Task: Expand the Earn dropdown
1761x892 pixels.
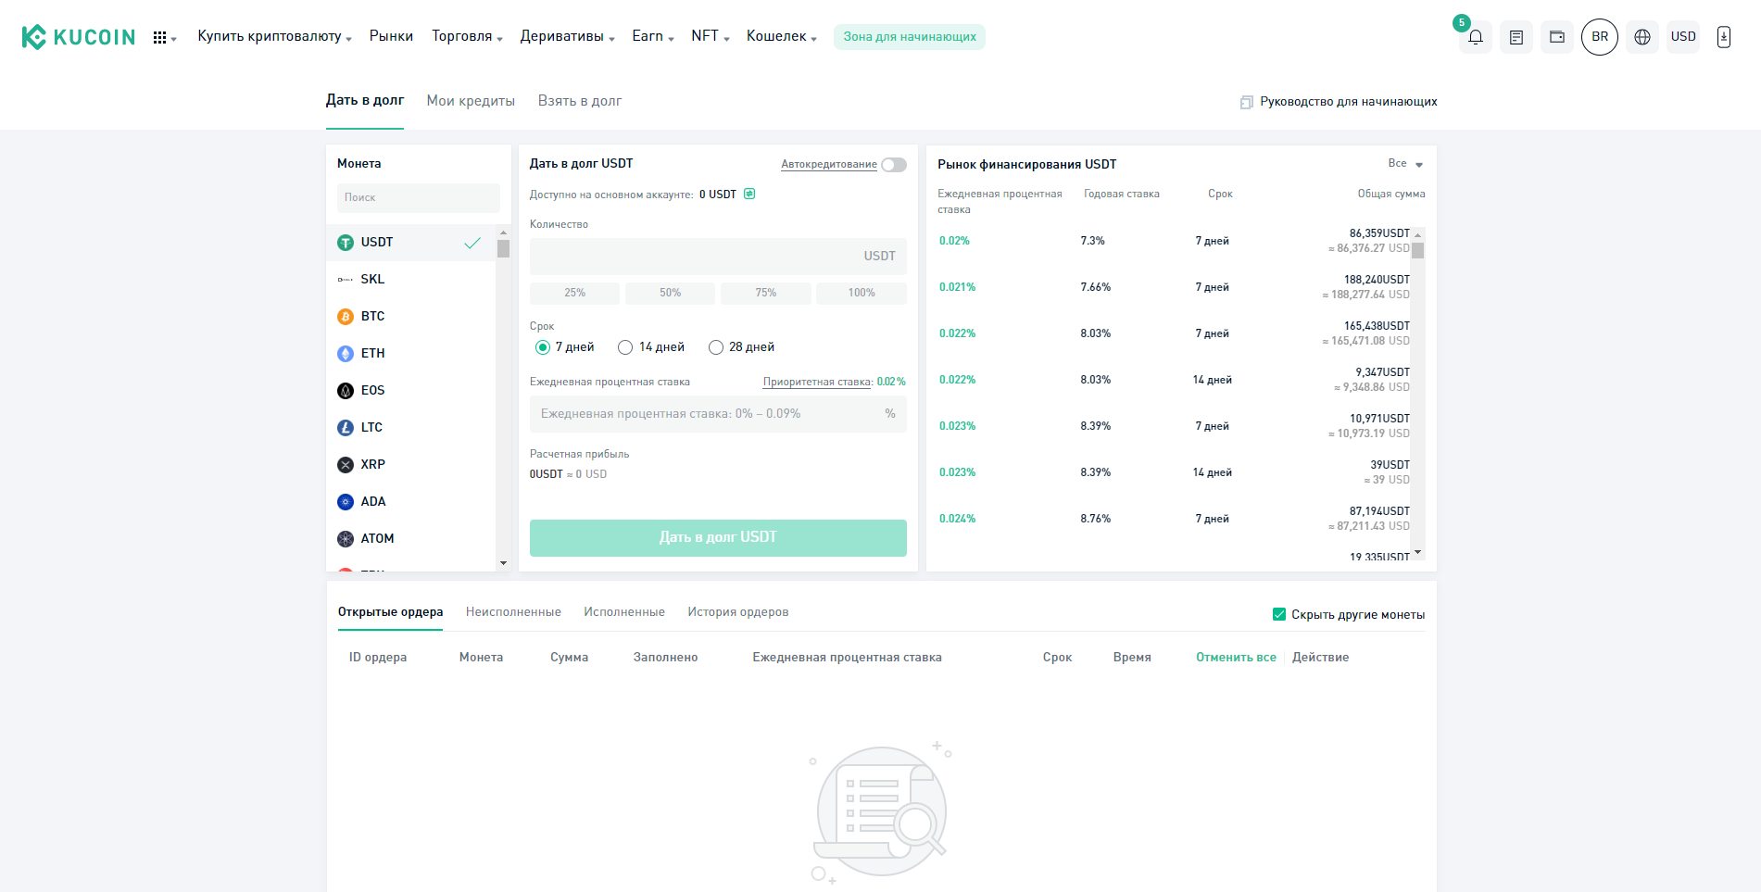Action: pos(653,36)
